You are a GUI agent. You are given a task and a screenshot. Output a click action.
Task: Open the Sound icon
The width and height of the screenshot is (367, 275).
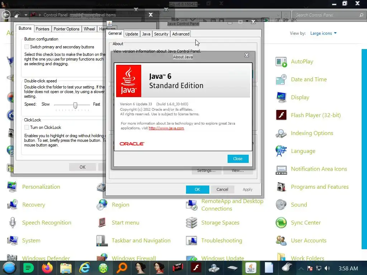[x=281, y=204]
